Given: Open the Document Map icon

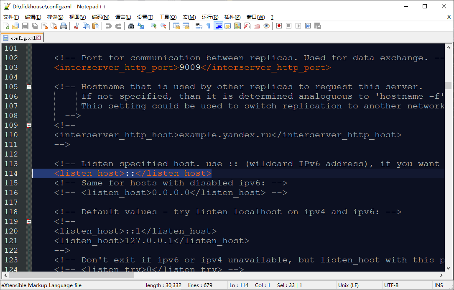Looking at the screenshot, I should pyautogui.click(x=237, y=26).
